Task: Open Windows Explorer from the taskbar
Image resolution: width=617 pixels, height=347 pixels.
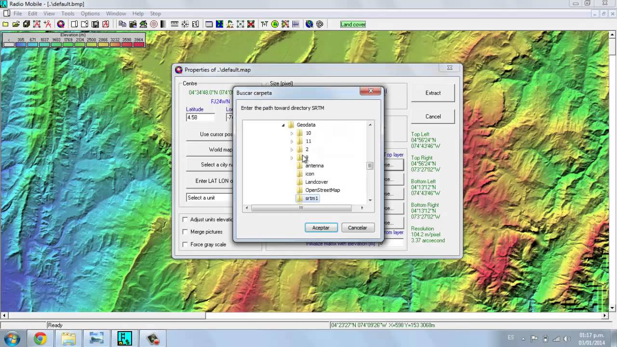Action: (x=68, y=339)
